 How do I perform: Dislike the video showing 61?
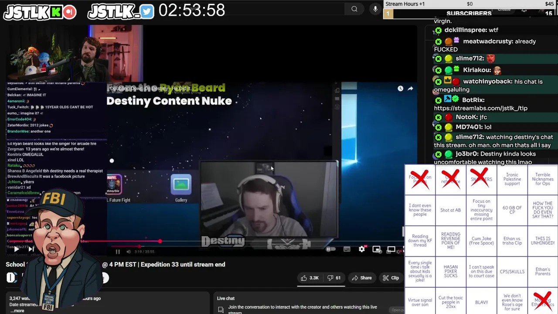(334, 278)
